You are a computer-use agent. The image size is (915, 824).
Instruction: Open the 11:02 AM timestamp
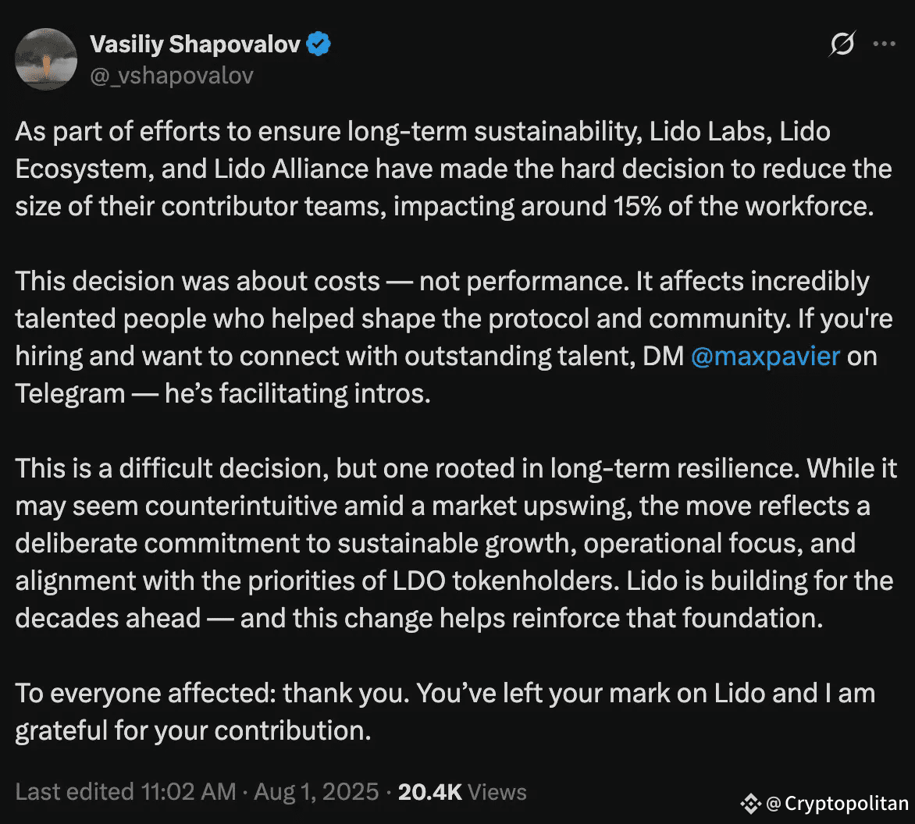pyautogui.click(x=188, y=792)
